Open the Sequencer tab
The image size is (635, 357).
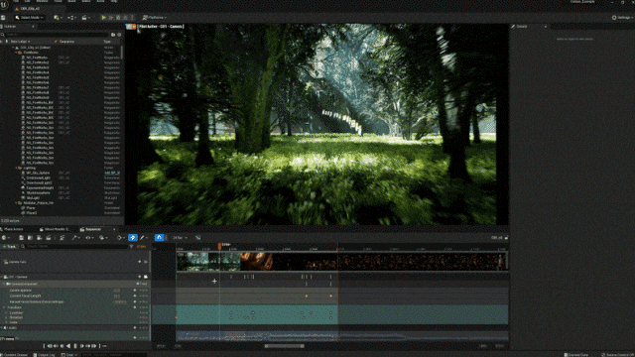92,229
